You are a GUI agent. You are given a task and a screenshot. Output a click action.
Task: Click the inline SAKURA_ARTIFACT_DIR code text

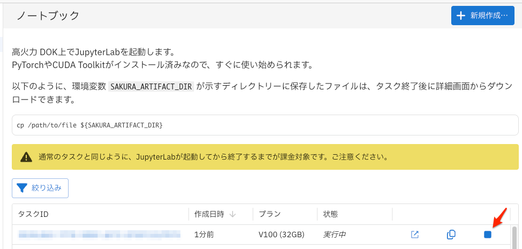tap(151, 87)
